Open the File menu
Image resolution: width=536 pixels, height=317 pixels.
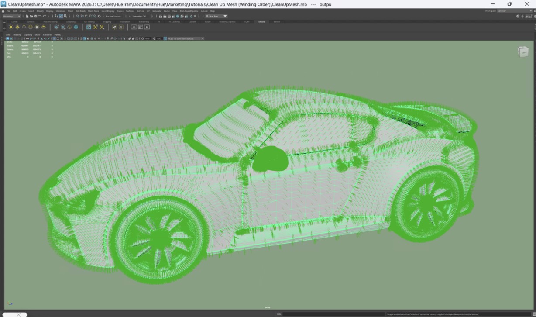[x=8, y=11]
